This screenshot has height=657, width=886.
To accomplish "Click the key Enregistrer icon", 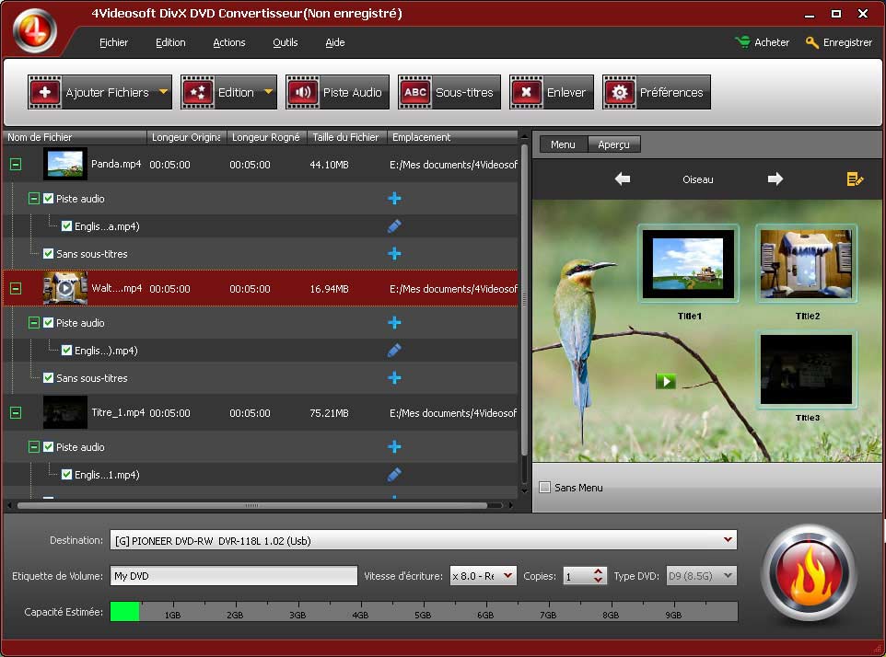I will pos(812,42).
